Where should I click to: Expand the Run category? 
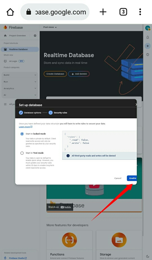20,82
